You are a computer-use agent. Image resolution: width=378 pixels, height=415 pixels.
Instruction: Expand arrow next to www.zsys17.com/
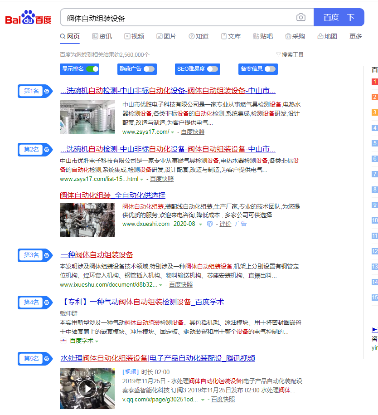(173, 132)
